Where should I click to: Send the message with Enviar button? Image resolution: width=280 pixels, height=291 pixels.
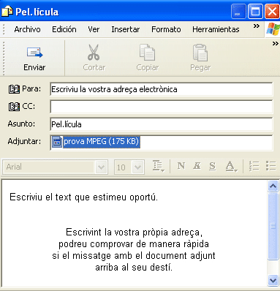[34, 58]
